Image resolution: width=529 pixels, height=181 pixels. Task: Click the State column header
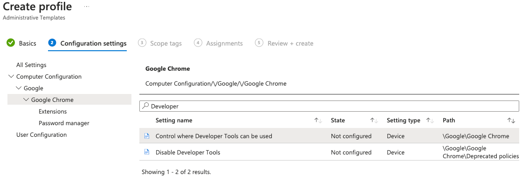(x=338, y=121)
